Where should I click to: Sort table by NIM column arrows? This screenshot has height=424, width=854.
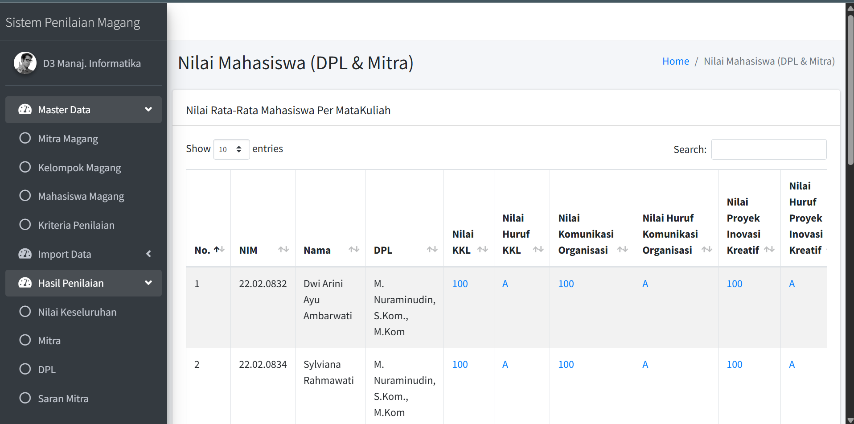click(283, 250)
